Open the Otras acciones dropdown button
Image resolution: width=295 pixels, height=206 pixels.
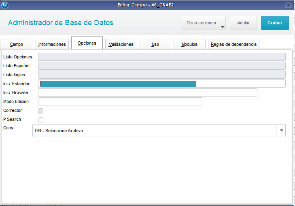[204, 23]
